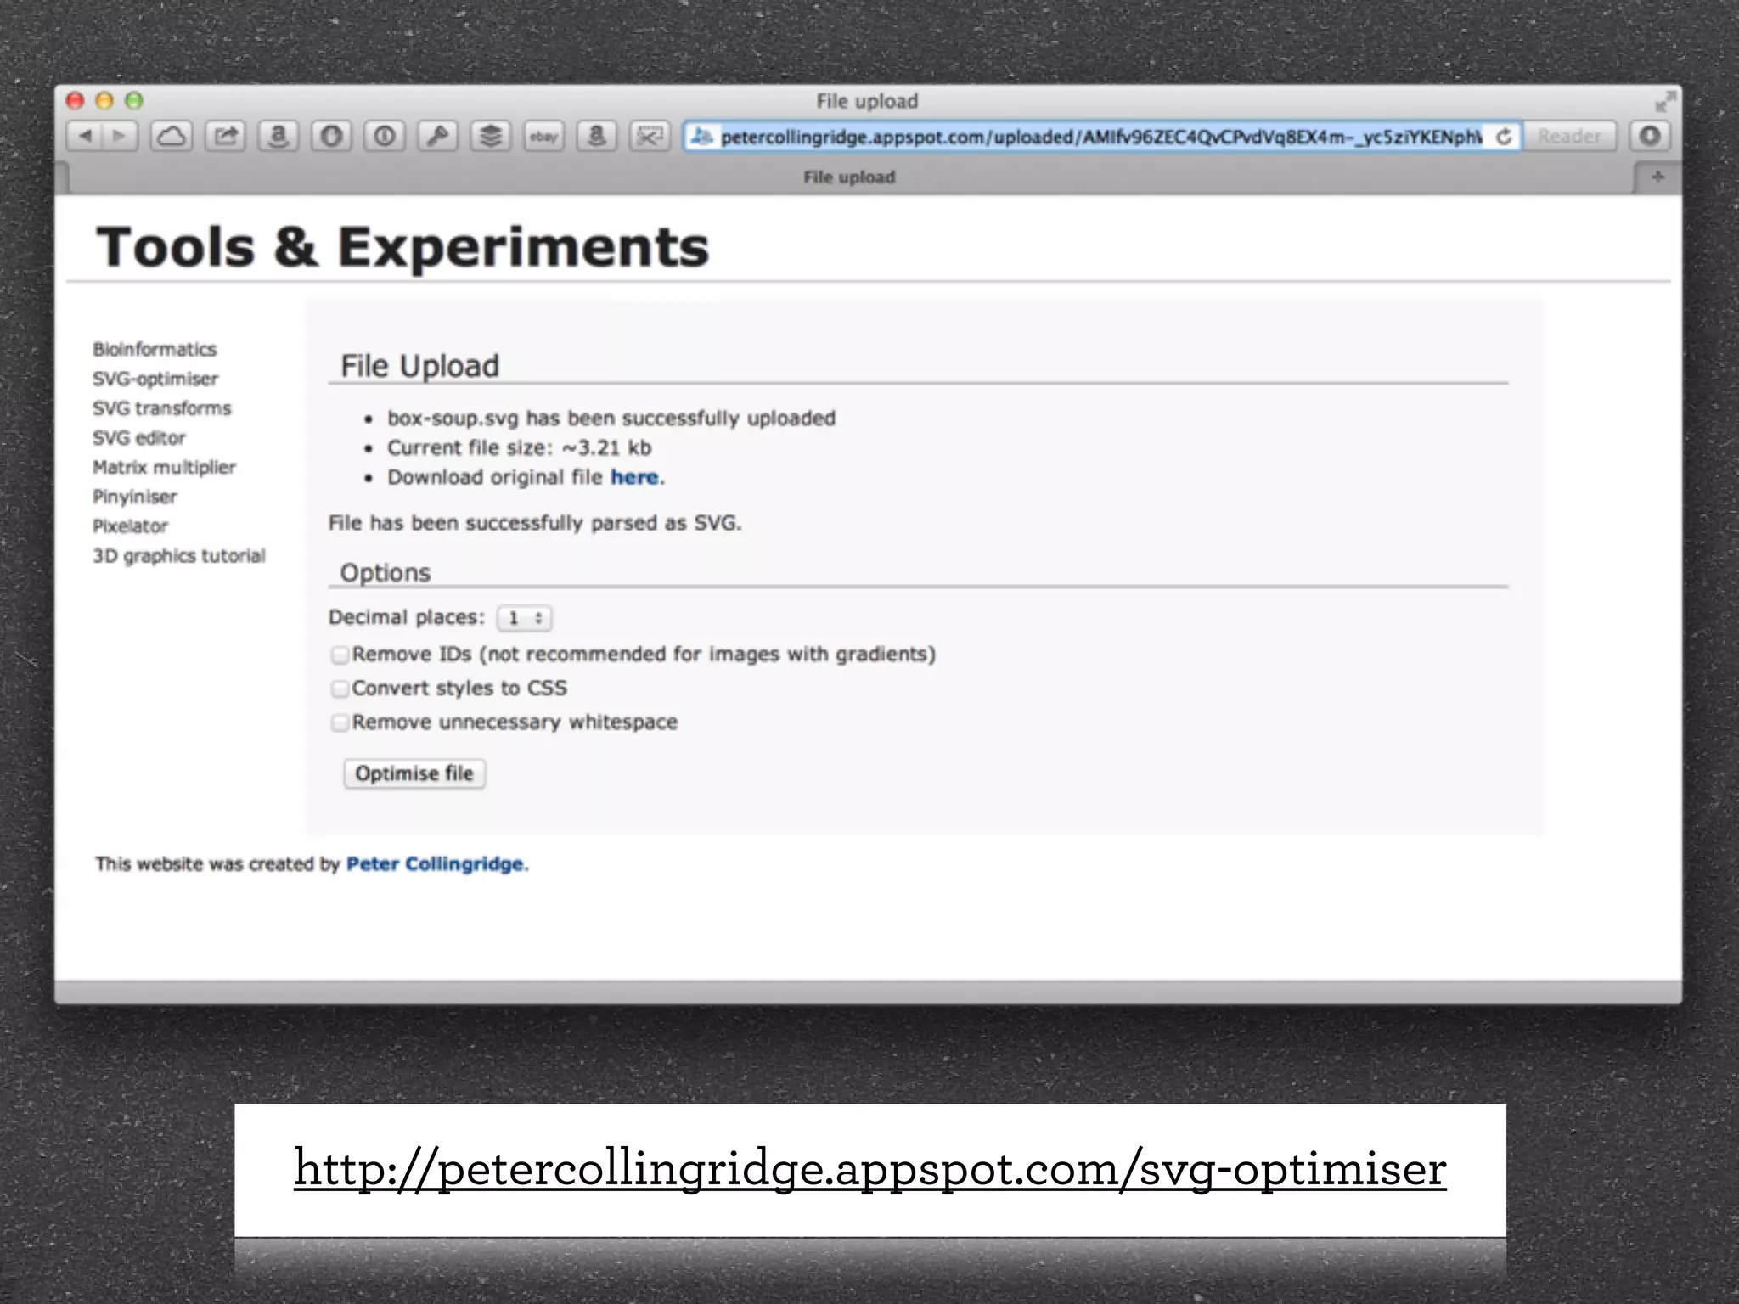The height and width of the screenshot is (1304, 1739).
Task: Click the Optimise file button
Action: click(x=414, y=773)
